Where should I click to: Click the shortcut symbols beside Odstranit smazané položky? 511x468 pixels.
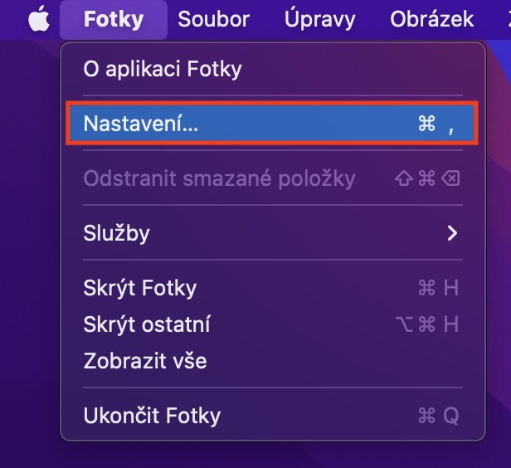point(427,178)
